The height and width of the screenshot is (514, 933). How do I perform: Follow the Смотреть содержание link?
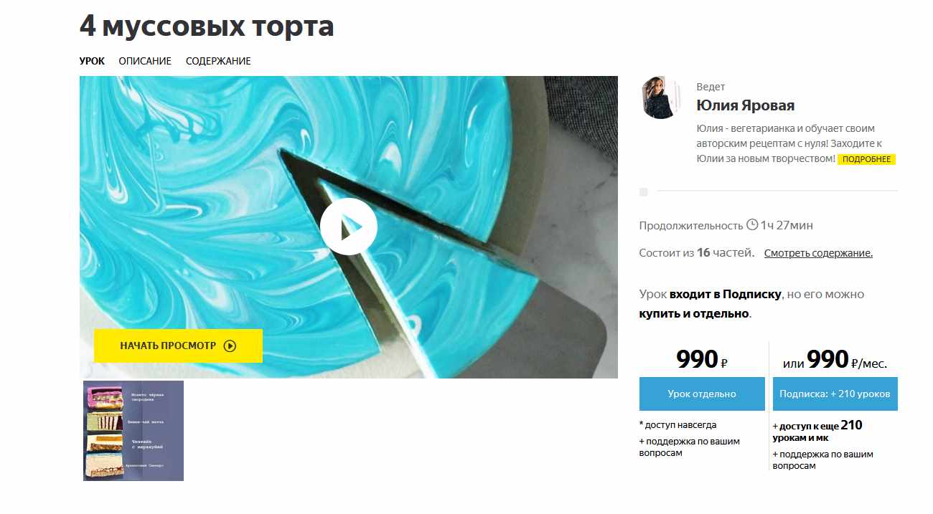(818, 253)
